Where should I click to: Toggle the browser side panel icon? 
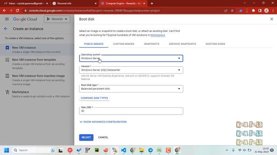click(x=260, y=10)
